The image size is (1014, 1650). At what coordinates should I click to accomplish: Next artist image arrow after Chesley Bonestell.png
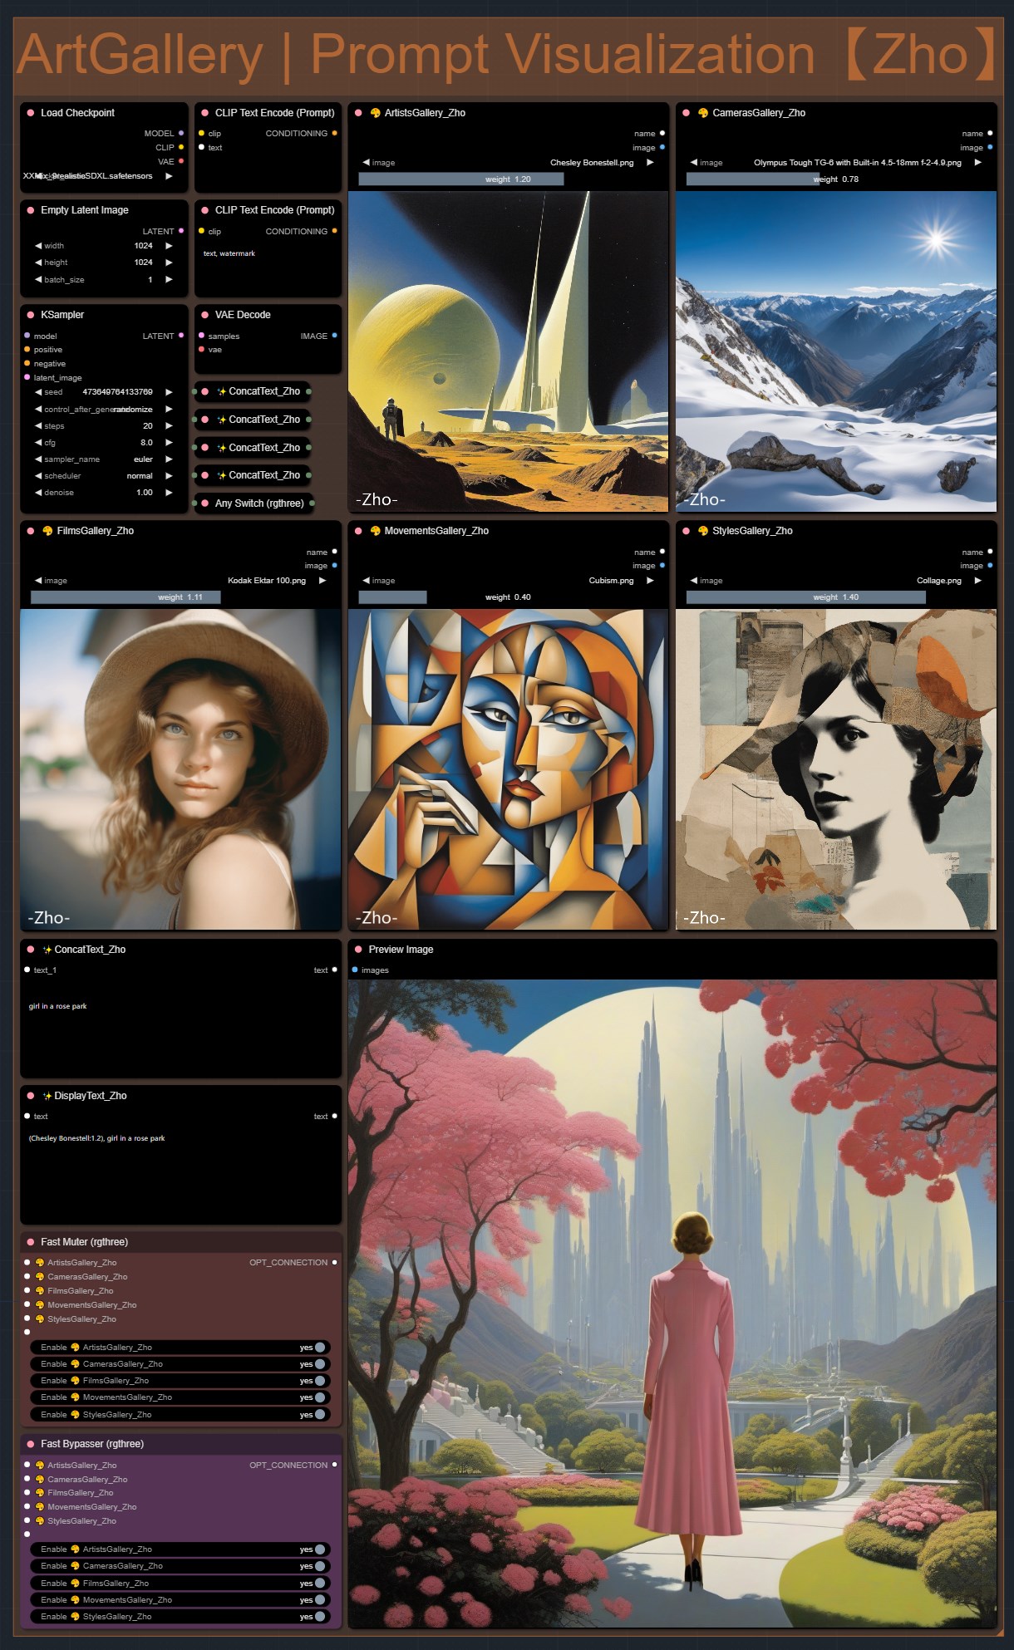pyautogui.click(x=650, y=163)
